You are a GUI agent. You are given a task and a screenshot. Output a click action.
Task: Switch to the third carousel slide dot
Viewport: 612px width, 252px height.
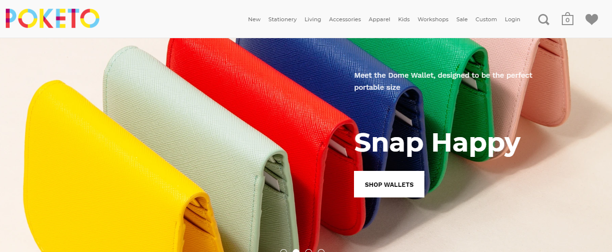click(x=309, y=251)
